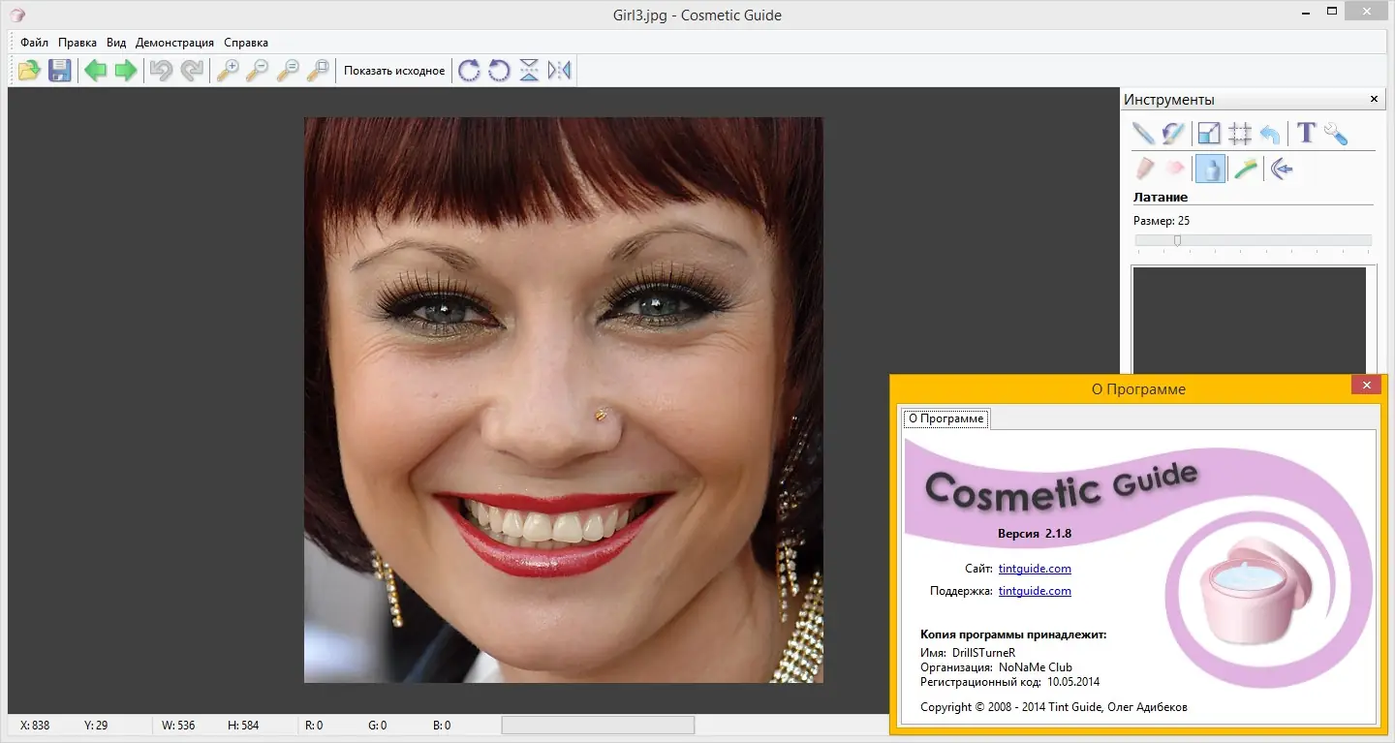The image size is (1395, 743).
Task: Open the Вид menu
Action: pyautogui.click(x=116, y=43)
